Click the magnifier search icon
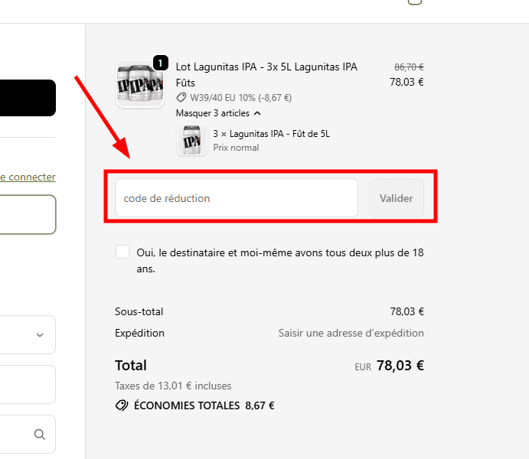 [40, 435]
